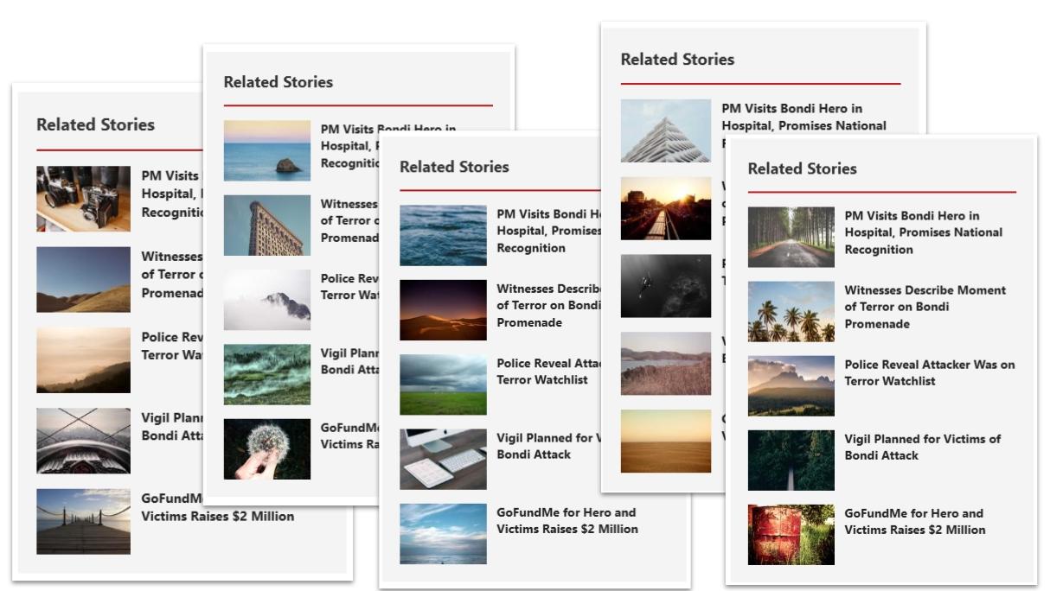Click the wooden pier thumbnail
1050x591 pixels.
tap(83, 521)
